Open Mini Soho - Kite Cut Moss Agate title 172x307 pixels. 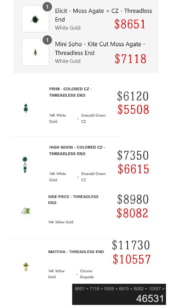[x=100, y=48]
